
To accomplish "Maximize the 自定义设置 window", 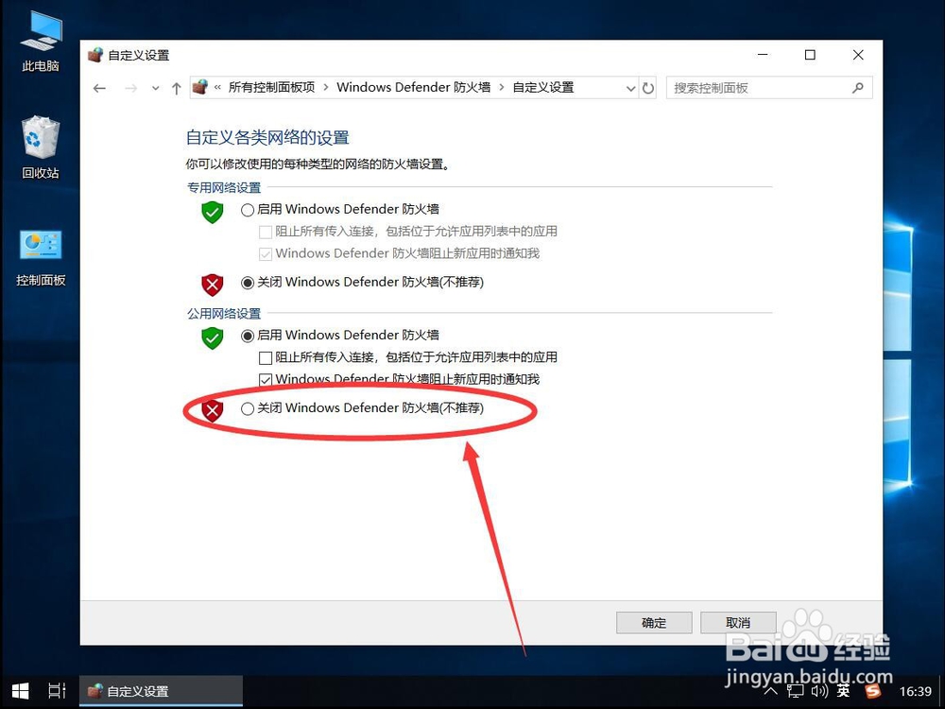I will (x=810, y=55).
